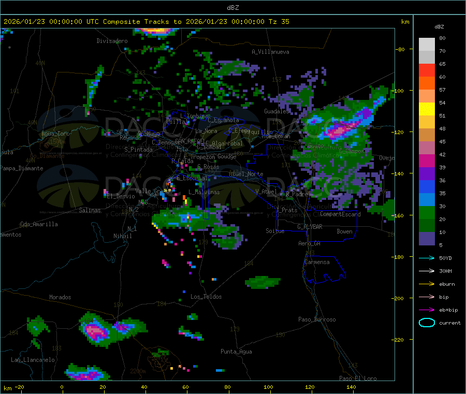466x394 pixels.
Task: Click the Morados map label
Action: pos(60,297)
